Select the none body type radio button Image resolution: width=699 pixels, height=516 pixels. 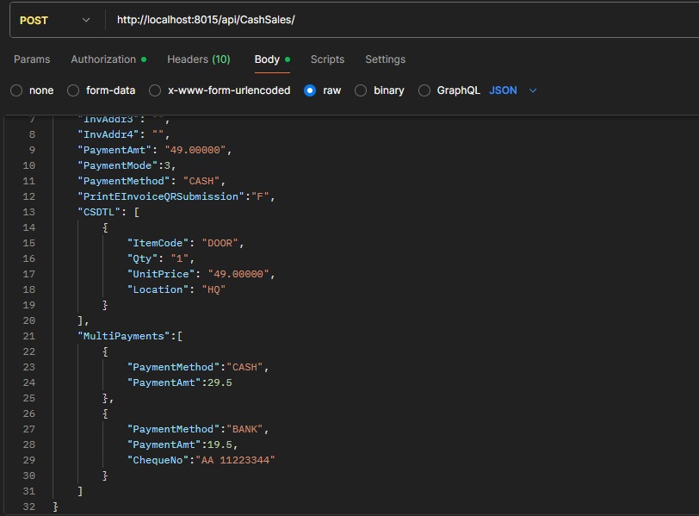click(x=17, y=90)
